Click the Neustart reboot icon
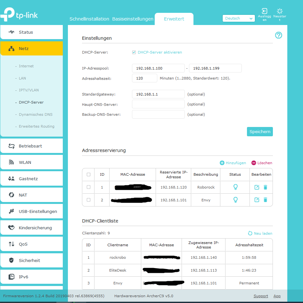This screenshot has width=303, height=303. [280, 11]
